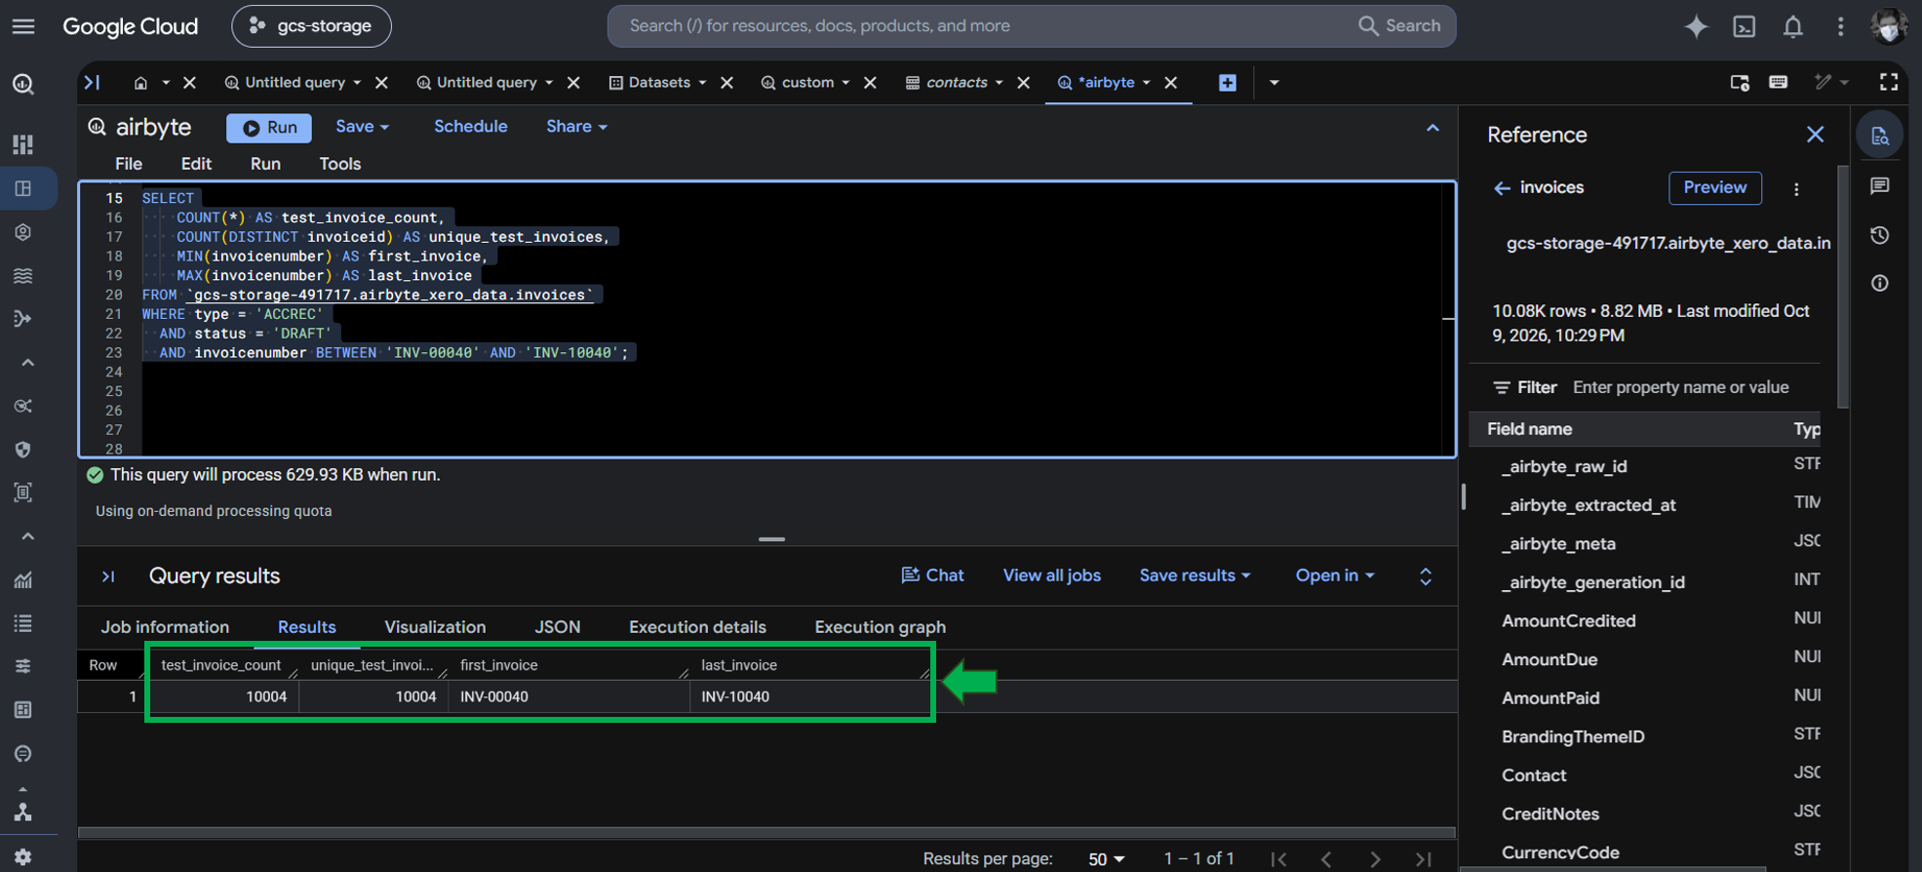Change results per page from 50
Image resolution: width=1922 pixels, height=872 pixels.
[1107, 859]
